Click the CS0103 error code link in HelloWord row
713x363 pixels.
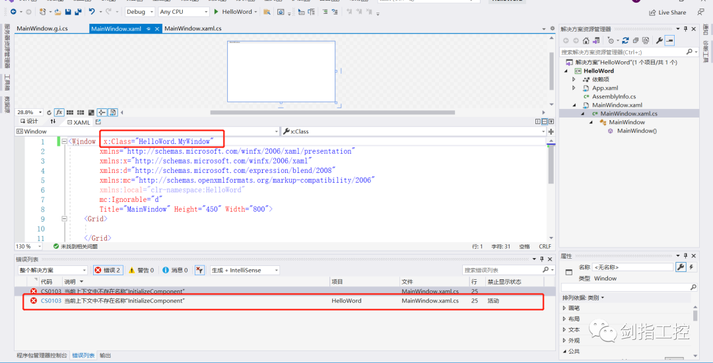[51, 301]
